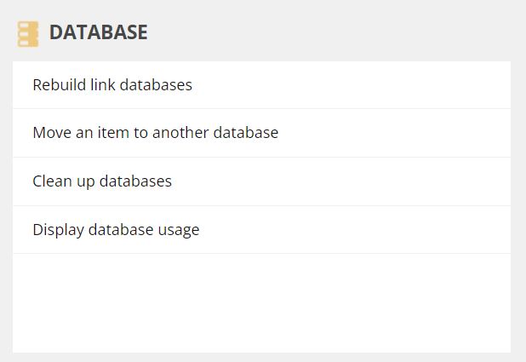
Task: Open Move an item to another database
Action: pos(261,133)
